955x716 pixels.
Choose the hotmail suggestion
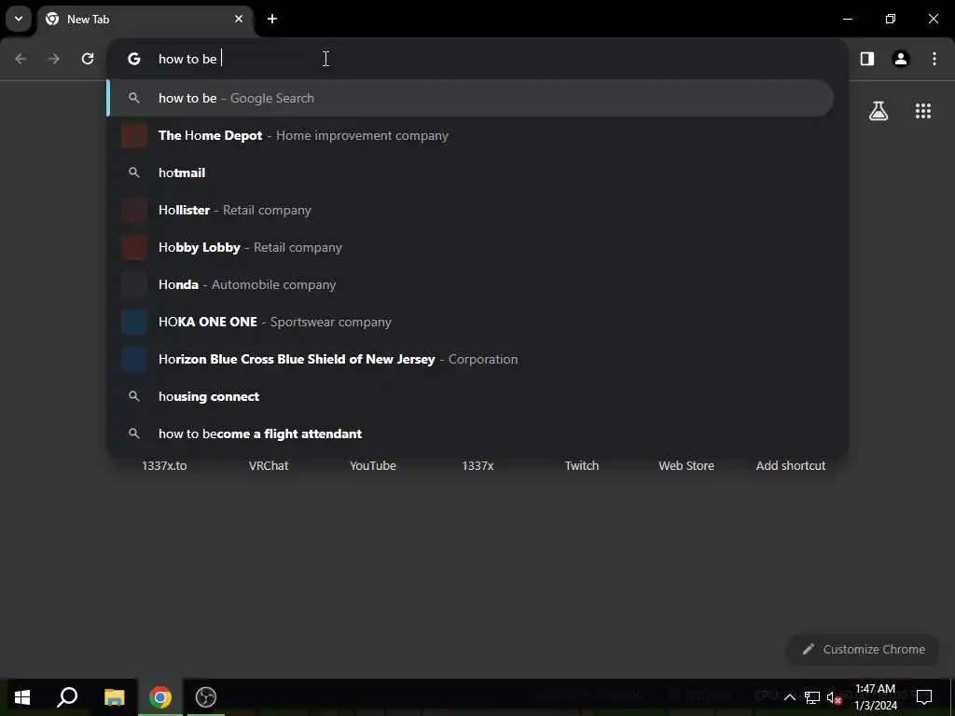click(470, 172)
